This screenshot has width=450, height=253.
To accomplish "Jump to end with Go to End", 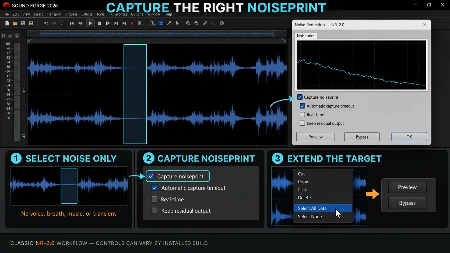I will pos(124,23).
